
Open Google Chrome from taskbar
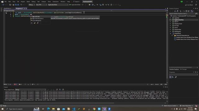coord(94,109)
